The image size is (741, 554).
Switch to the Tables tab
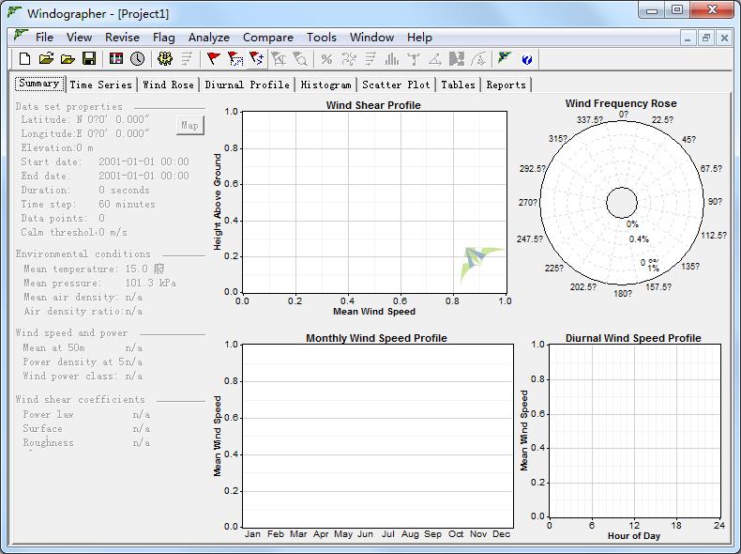(x=458, y=85)
